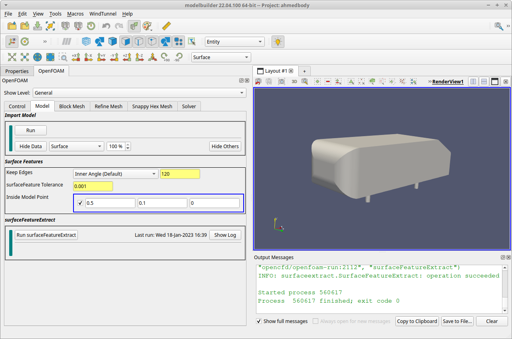Set view direction to -Y
Viewport: 512px width, 339px height.
[x=114, y=57]
